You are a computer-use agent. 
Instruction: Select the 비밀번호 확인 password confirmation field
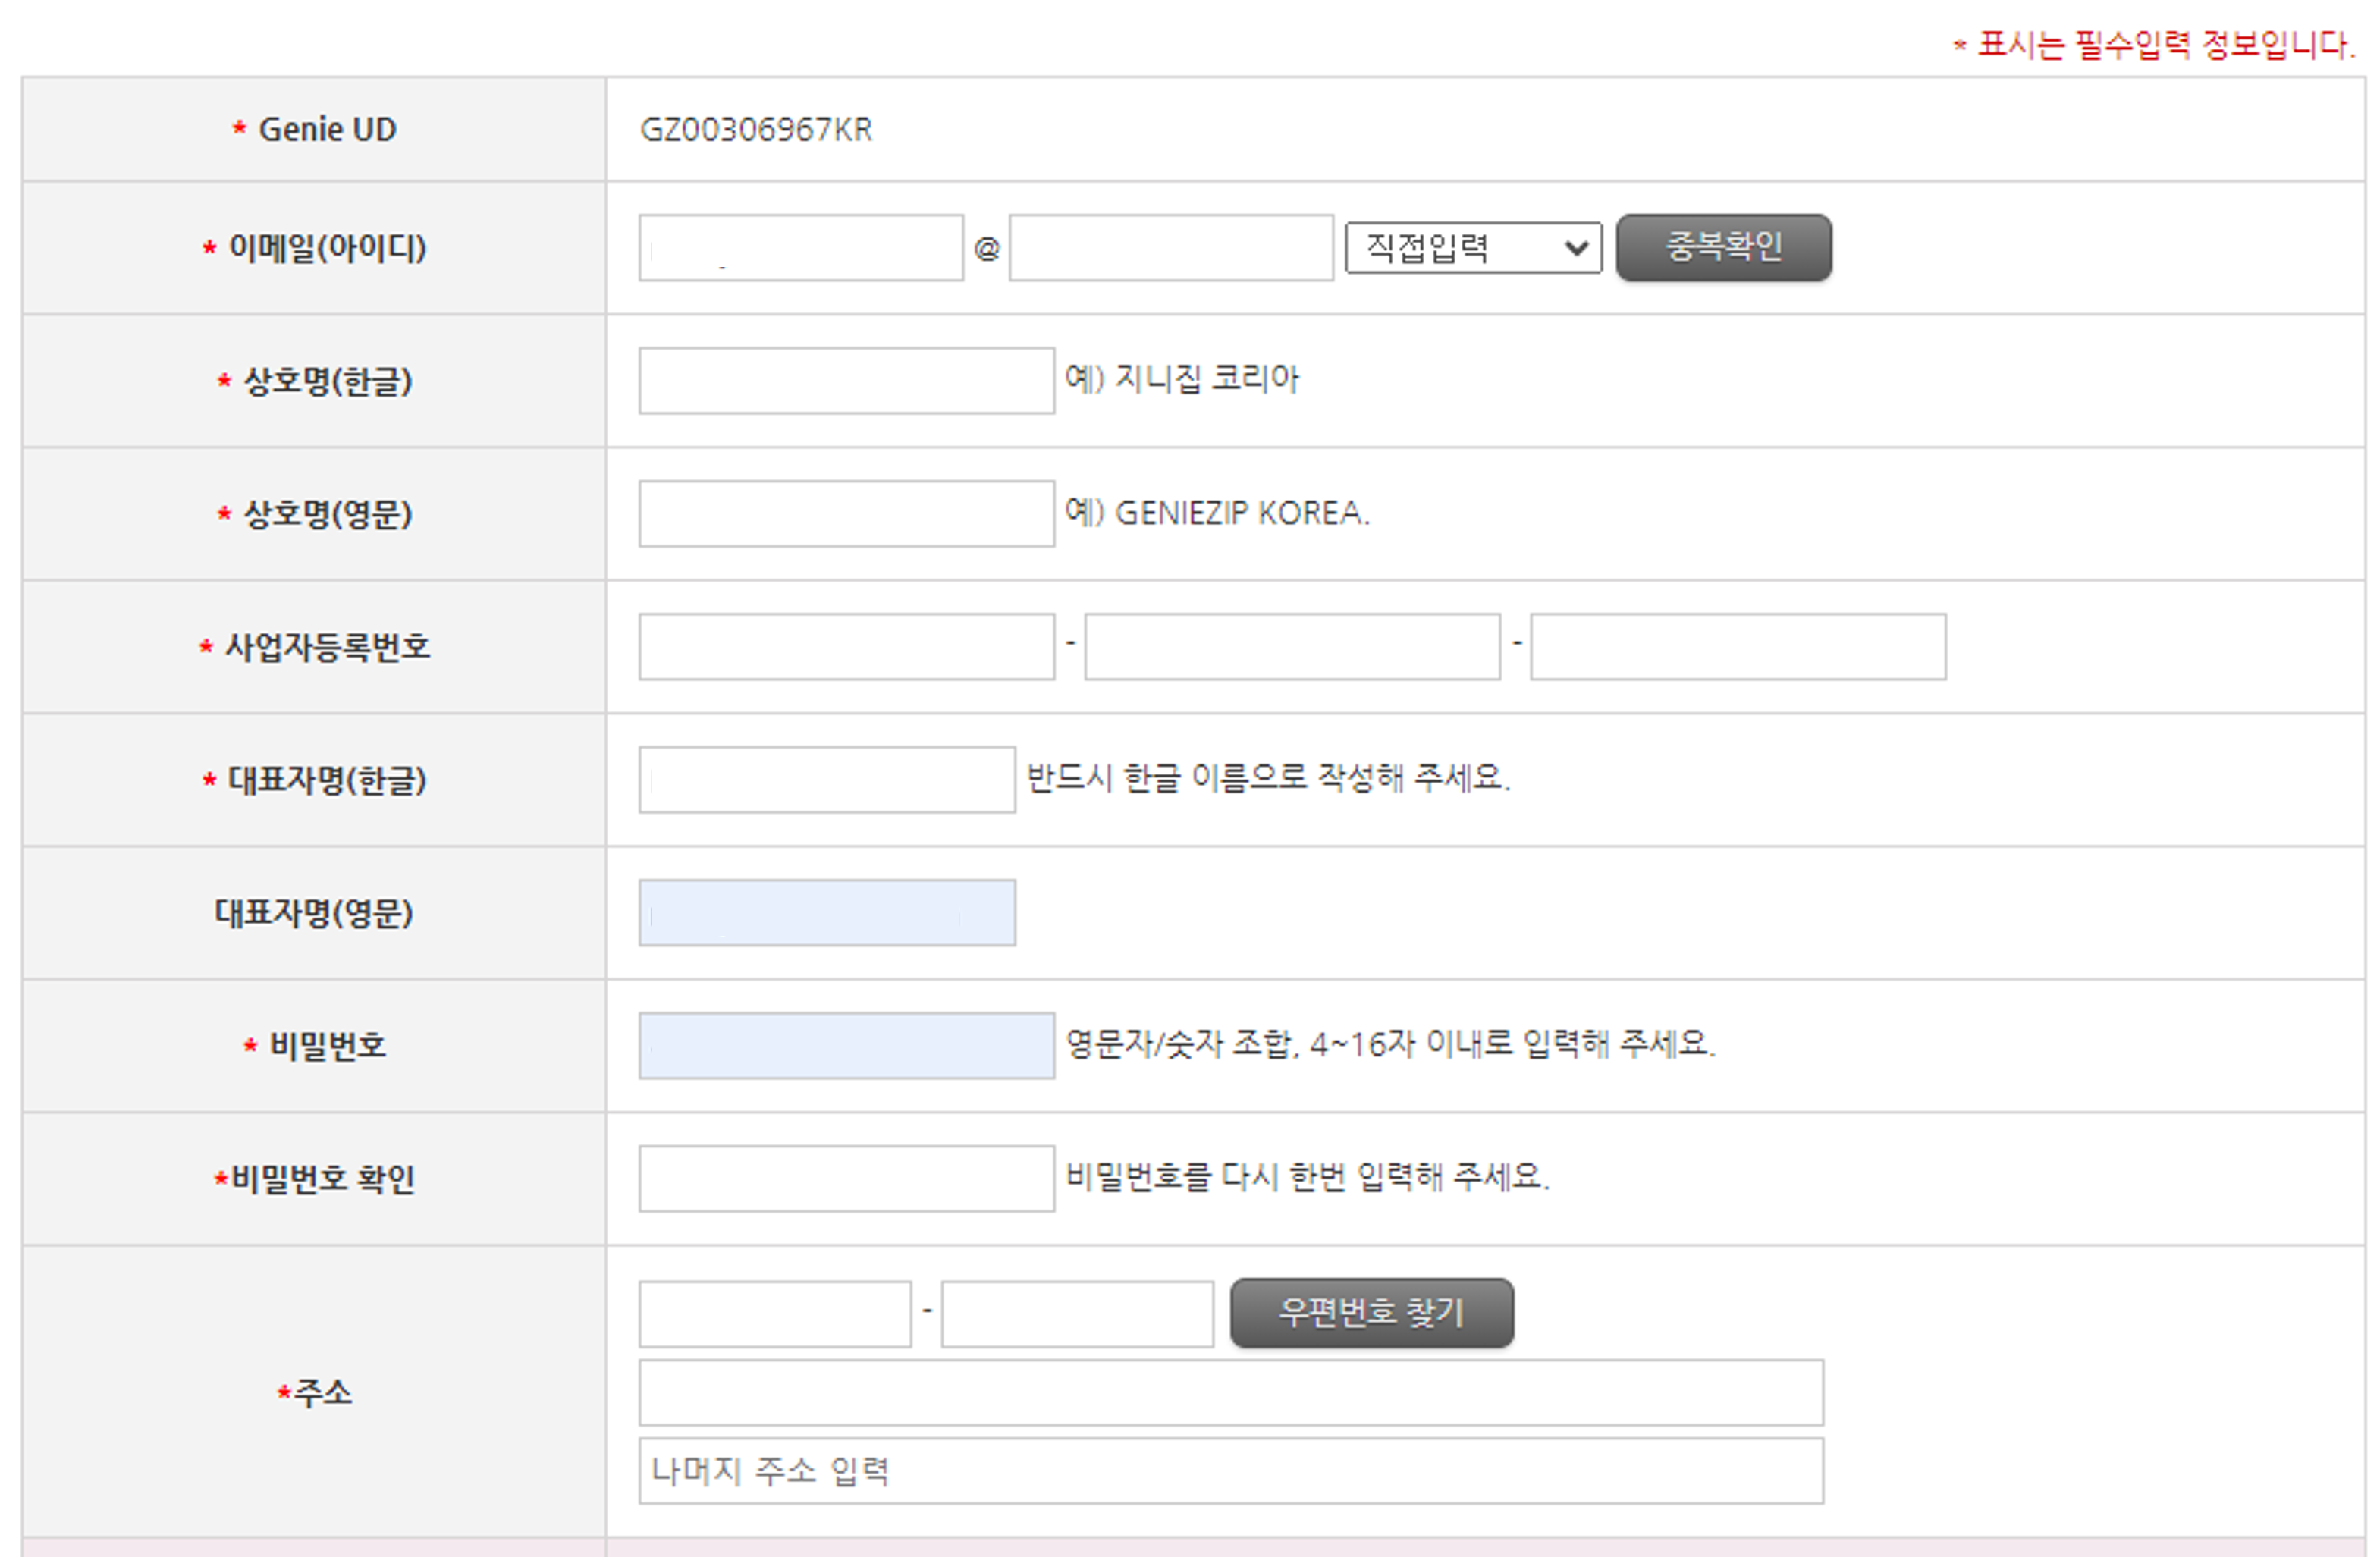pos(845,1179)
